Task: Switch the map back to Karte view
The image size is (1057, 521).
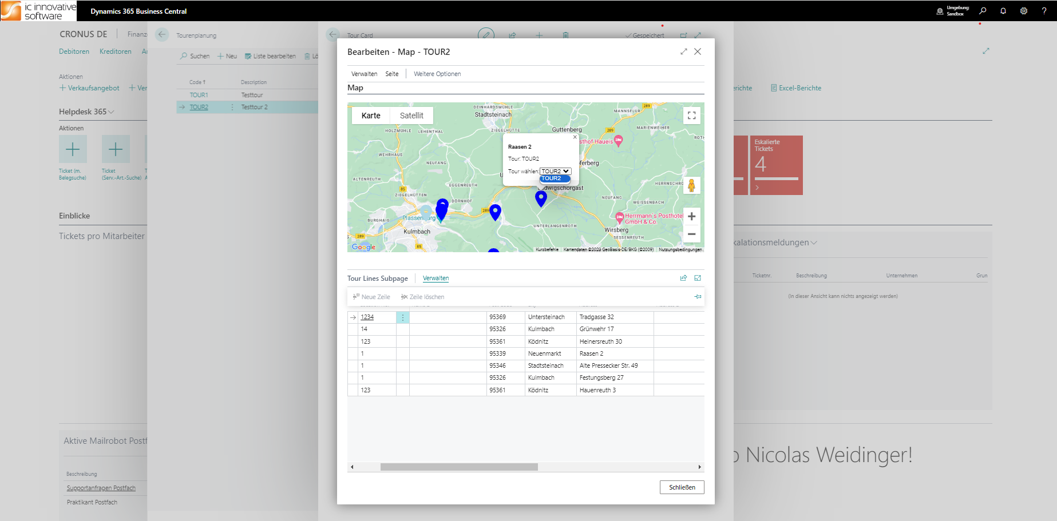Action: pyautogui.click(x=370, y=115)
